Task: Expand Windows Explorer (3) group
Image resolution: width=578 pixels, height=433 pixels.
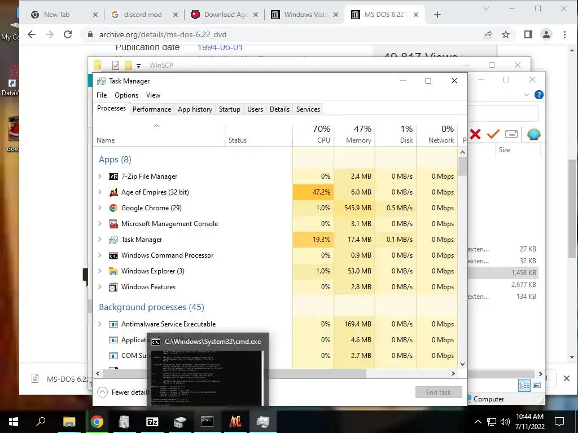Action: pos(99,271)
